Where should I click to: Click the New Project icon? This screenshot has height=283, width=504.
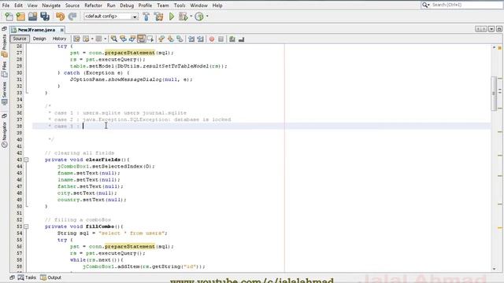(20, 17)
